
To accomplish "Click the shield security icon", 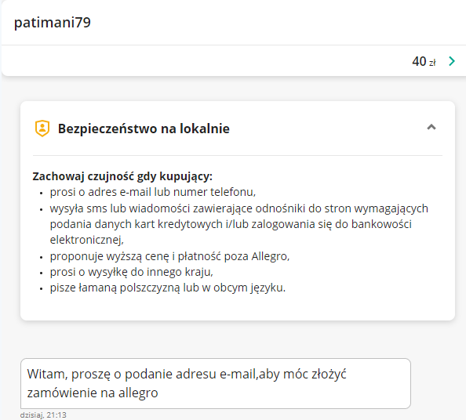I will [x=42, y=129].
